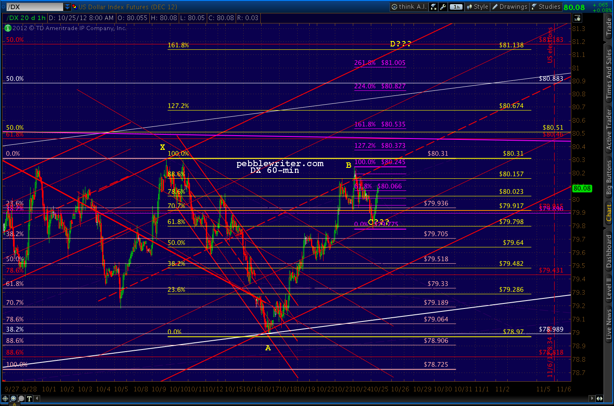Click the flask quick-study icon
614x406 pixels.
coord(433,7)
